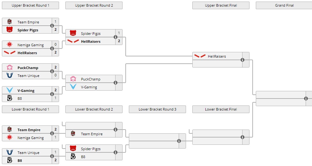Show Lower Bracket Final match details
The height and width of the screenshot is (166, 312).
[x=242, y=137]
